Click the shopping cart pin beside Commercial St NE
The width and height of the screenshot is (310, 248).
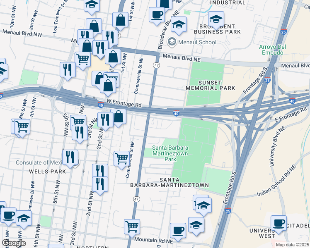121,160
